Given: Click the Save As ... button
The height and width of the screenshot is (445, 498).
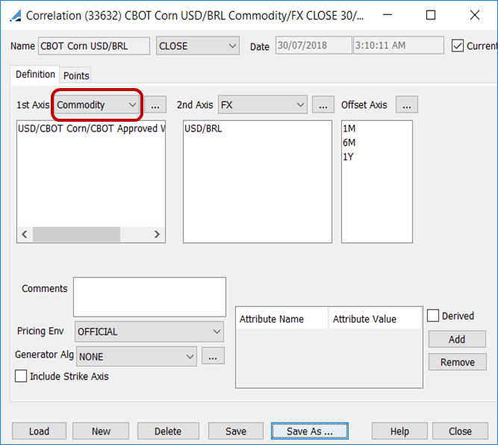Looking at the screenshot, I should click(310, 431).
